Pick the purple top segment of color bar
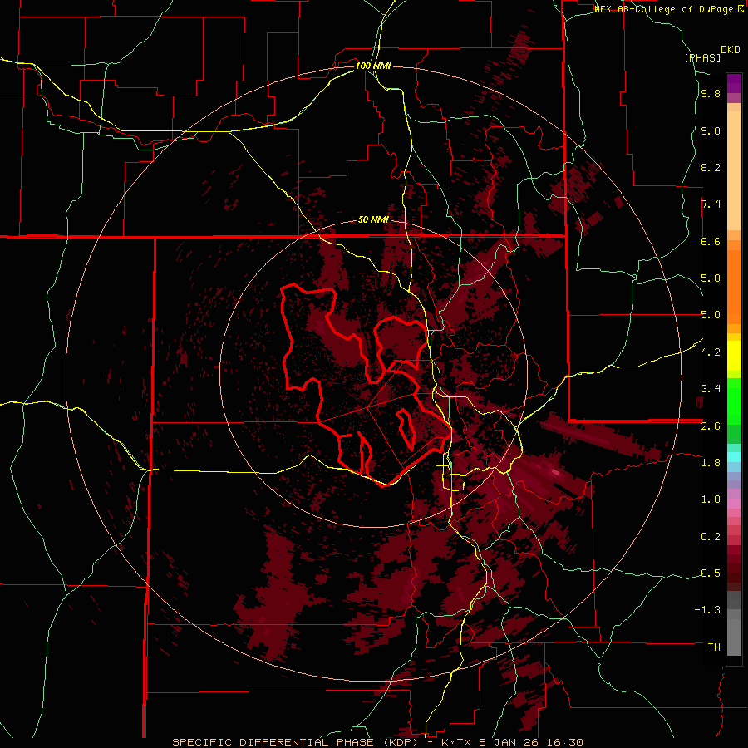Viewport: 748px width, 748px height. 734,83
